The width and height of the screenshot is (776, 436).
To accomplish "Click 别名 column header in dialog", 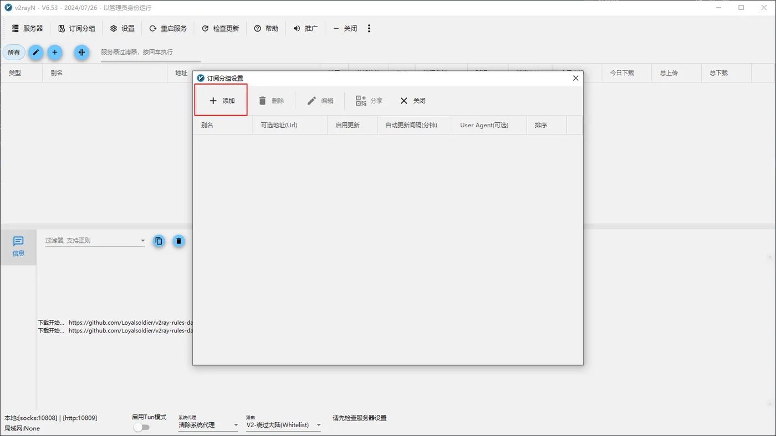I will click(223, 125).
